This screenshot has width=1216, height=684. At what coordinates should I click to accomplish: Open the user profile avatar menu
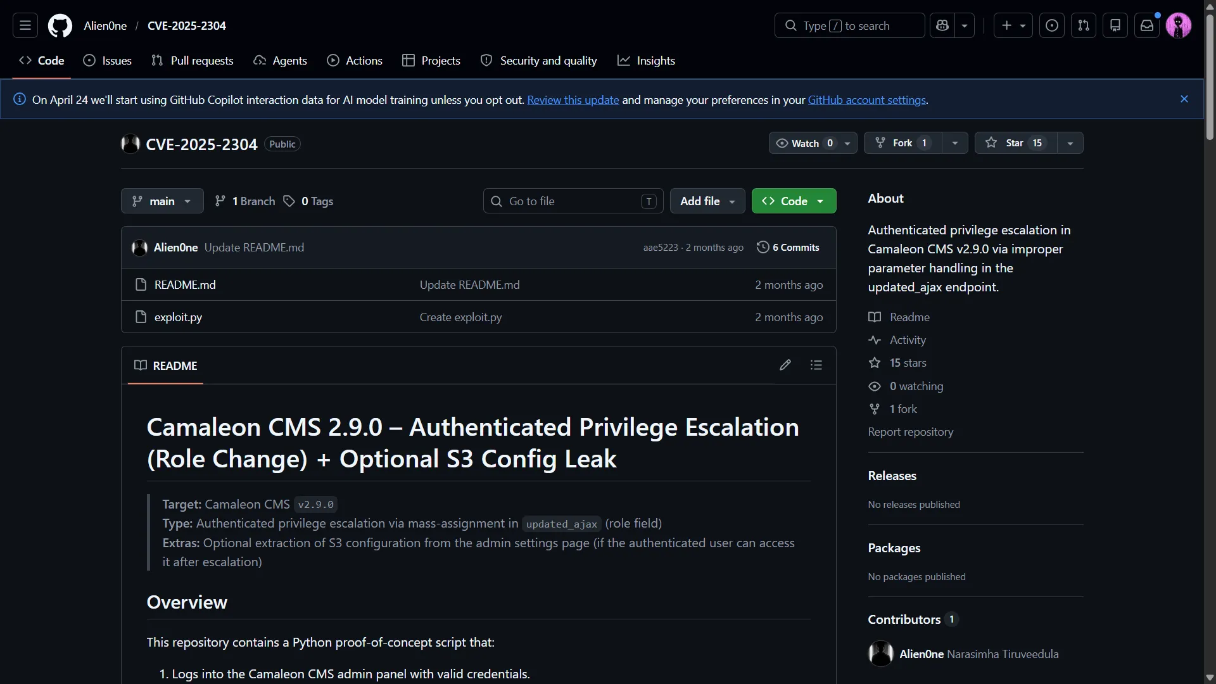tap(1179, 25)
